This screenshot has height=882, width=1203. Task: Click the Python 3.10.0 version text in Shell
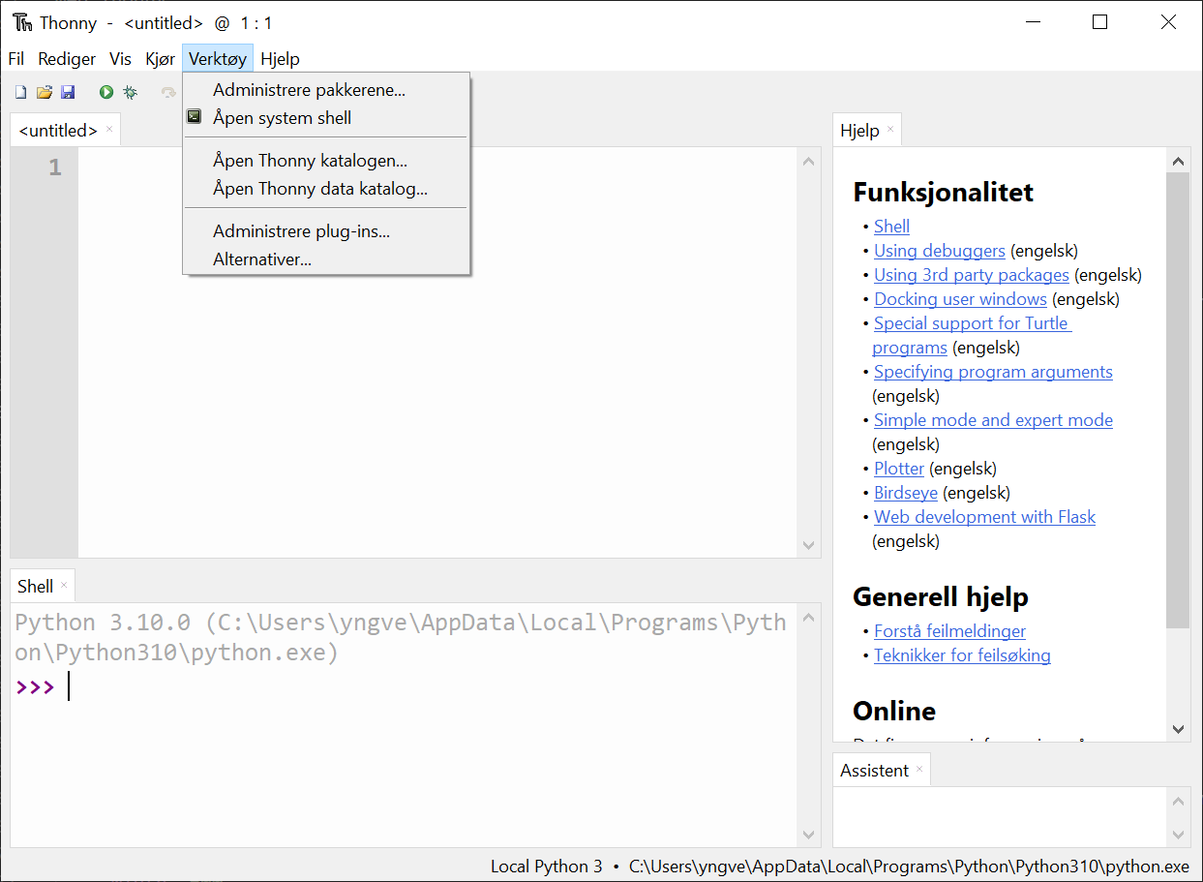pyautogui.click(x=105, y=623)
